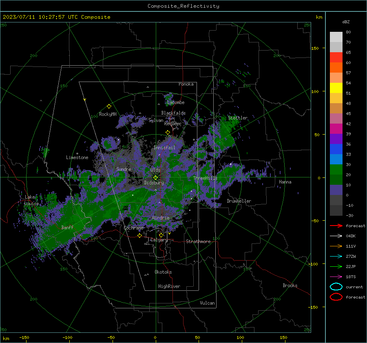Viewport: 367px width, 343px height.
Task: Click the yellow arrow marker above RockyMH
Action: pyautogui.click(x=85, y=100)
